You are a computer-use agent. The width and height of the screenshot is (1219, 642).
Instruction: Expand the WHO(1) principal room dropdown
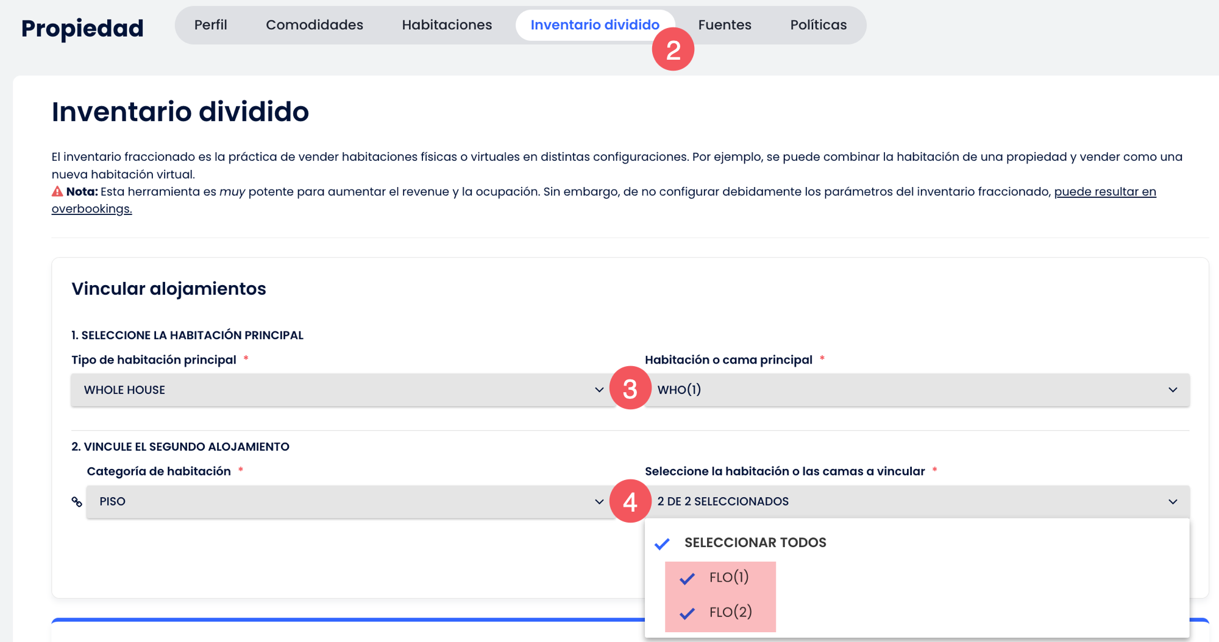pyautogui.click(x=916, y=390)
